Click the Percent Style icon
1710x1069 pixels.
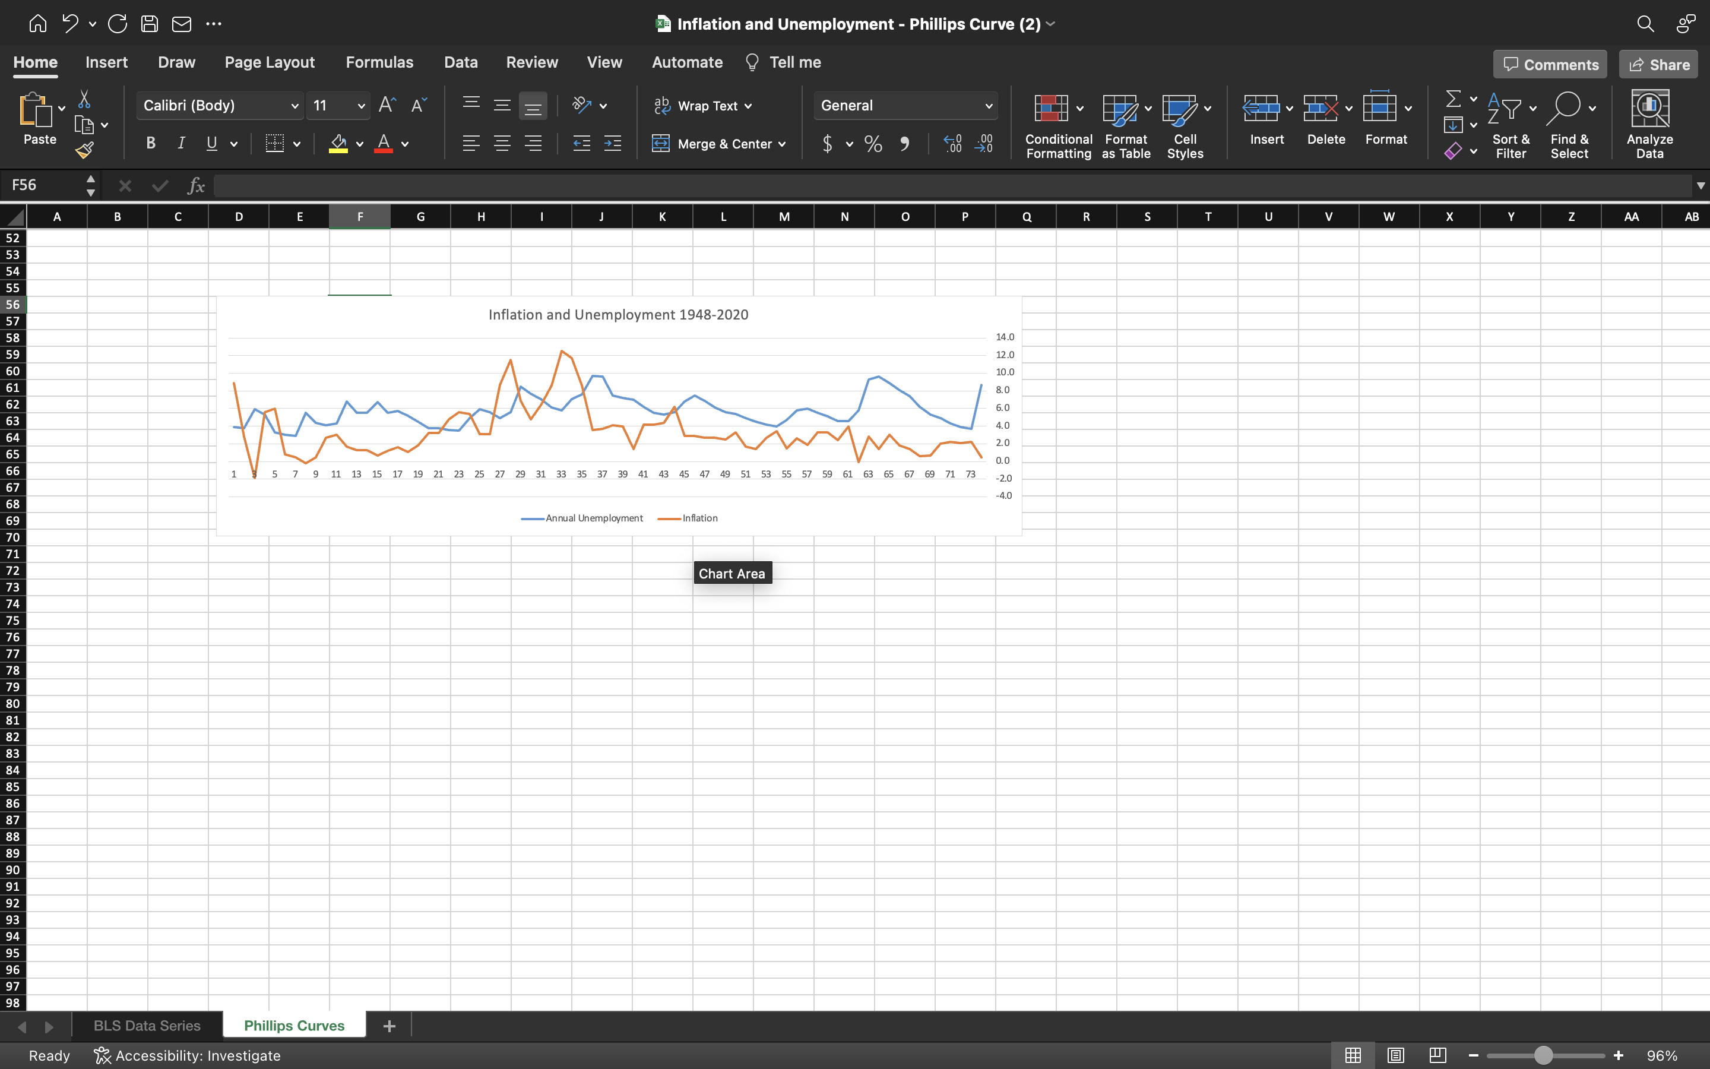point(873,144)
